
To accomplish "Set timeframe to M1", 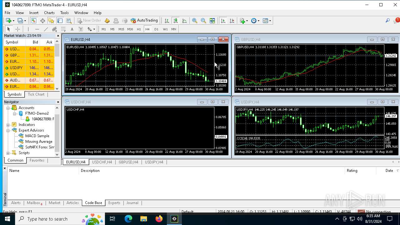I will pos(104,29).
